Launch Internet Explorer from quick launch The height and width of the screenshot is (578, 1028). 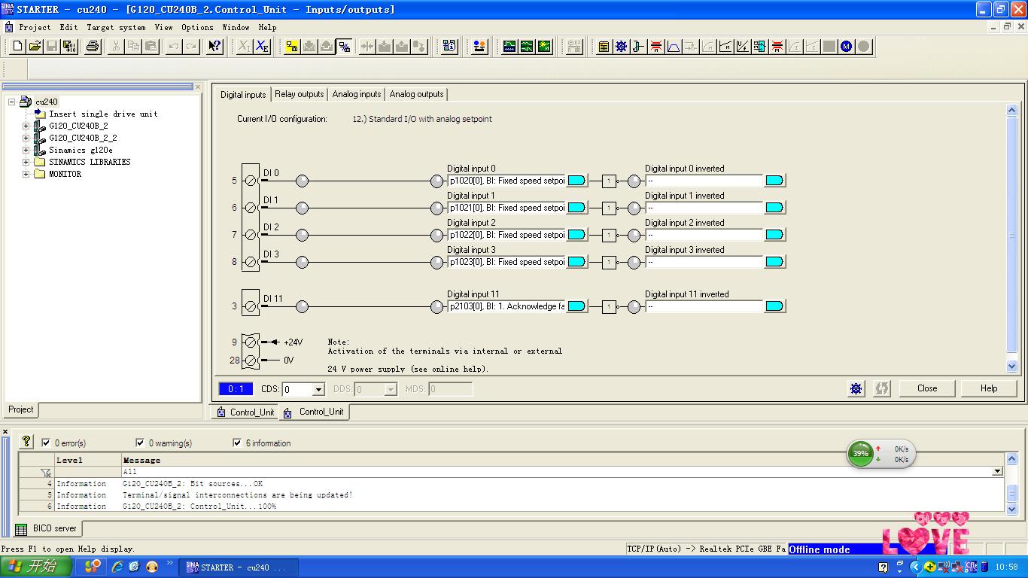tap(117, 567)
